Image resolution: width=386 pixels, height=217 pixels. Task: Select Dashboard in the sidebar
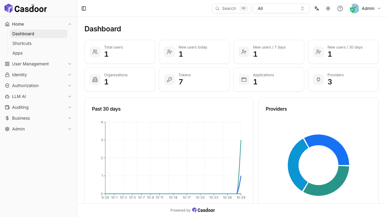click(39, 34)
